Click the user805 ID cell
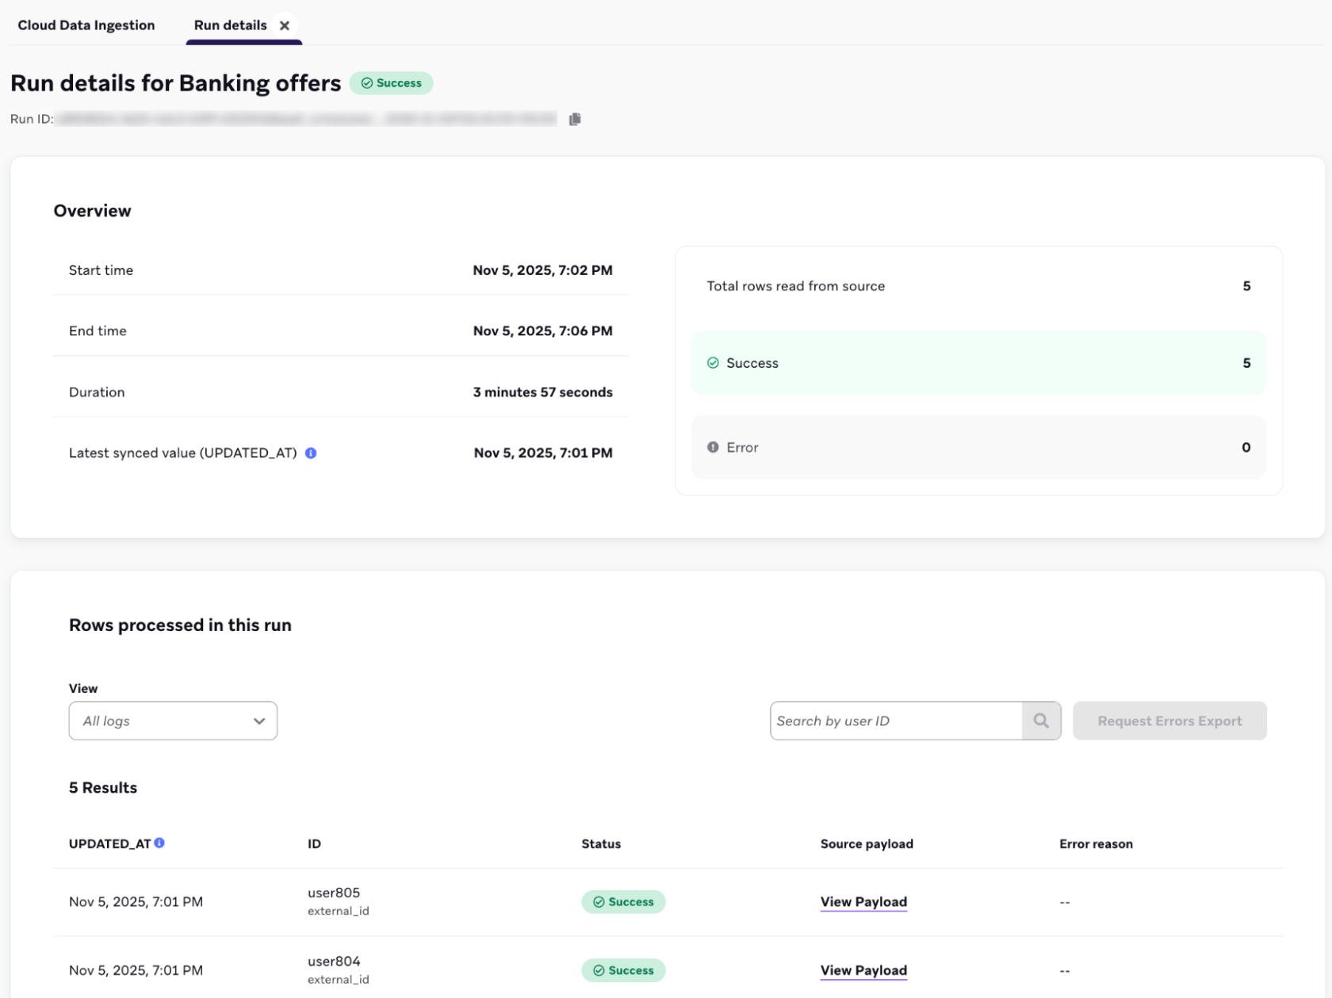1332x998 pixels. [334, 893]
